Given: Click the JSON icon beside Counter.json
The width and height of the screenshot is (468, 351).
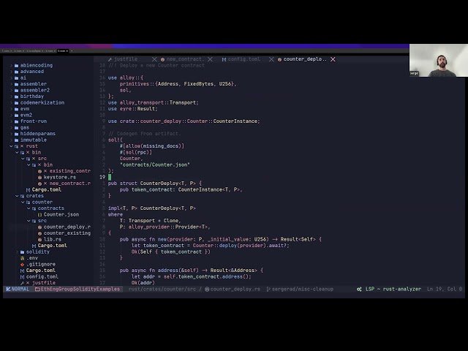Looking at the screenshot, I should point(39,214).
